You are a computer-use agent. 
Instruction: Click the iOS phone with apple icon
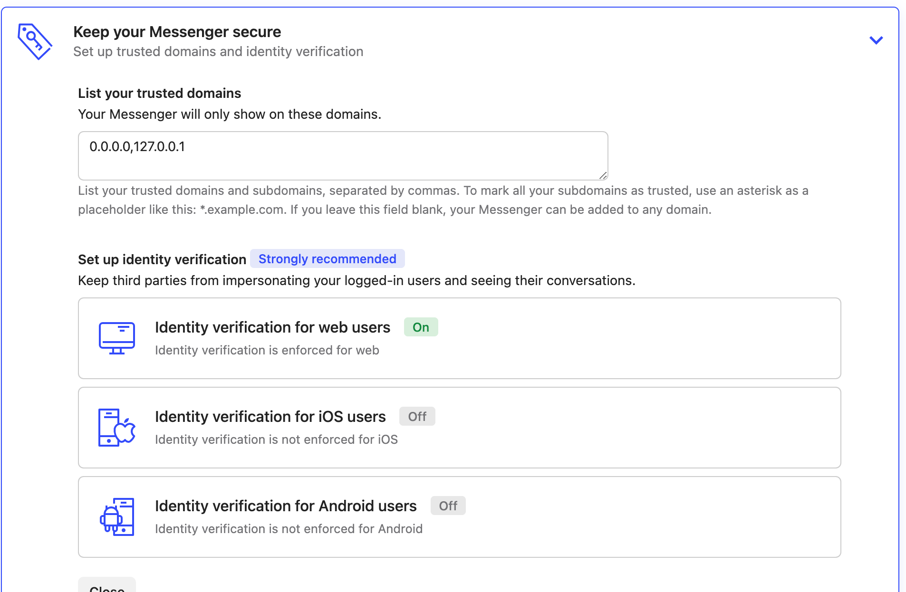click(x=117, y=428)
